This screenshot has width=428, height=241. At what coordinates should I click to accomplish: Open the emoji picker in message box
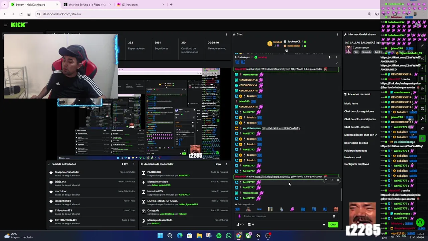(334, 216)
